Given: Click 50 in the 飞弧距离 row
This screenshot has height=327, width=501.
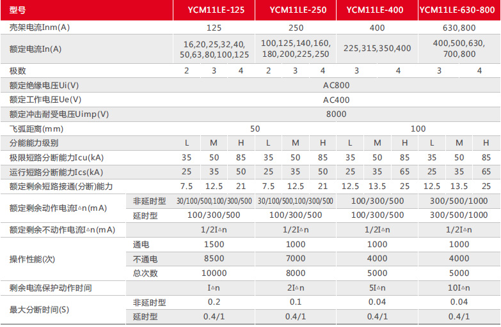Looking at the screenshot, I should pyautogui.click(x=255, y=129).
